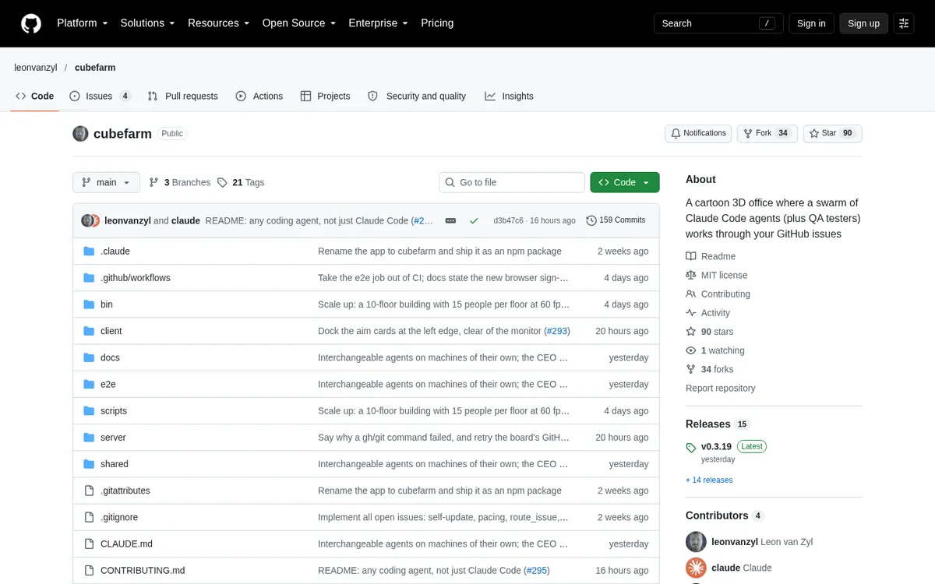The height and width of the screenshot is (584, 935).
Task: Click the scripts folder icon
Action: tap(89, 411)
